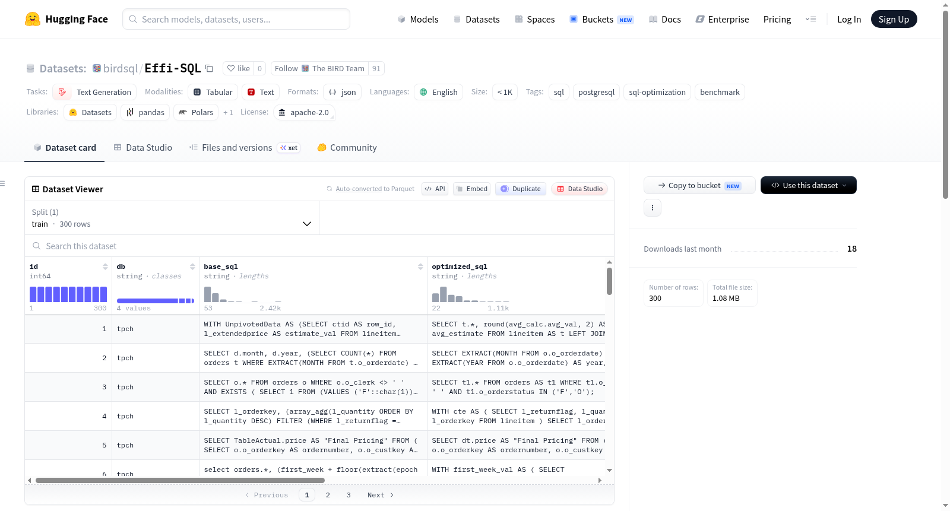Click the like heart button
950x511 pixels.
point(238,68)
